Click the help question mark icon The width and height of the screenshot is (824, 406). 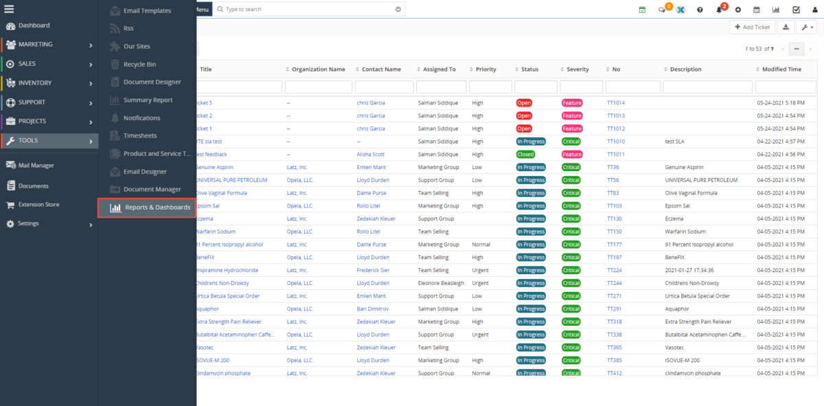coord(700,9)
